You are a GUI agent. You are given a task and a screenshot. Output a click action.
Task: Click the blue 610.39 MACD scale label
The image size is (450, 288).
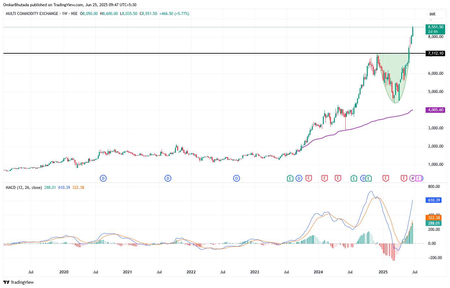click(x=434, y=200)
